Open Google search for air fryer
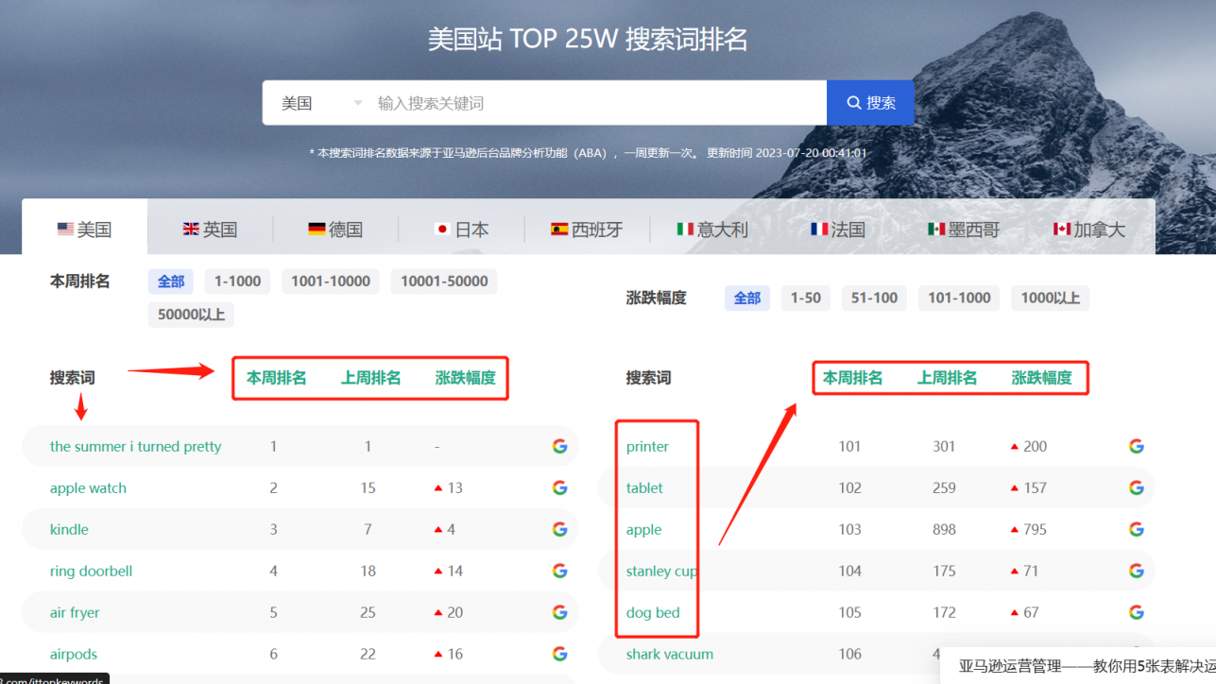 (559, 612)
